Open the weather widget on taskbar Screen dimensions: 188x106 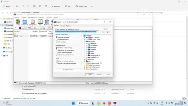tap(7, 103)
